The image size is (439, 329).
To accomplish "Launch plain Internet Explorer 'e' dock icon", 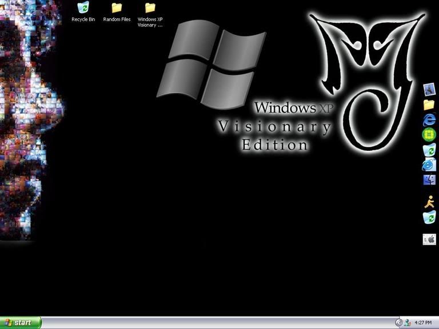I will click(429, 120).
